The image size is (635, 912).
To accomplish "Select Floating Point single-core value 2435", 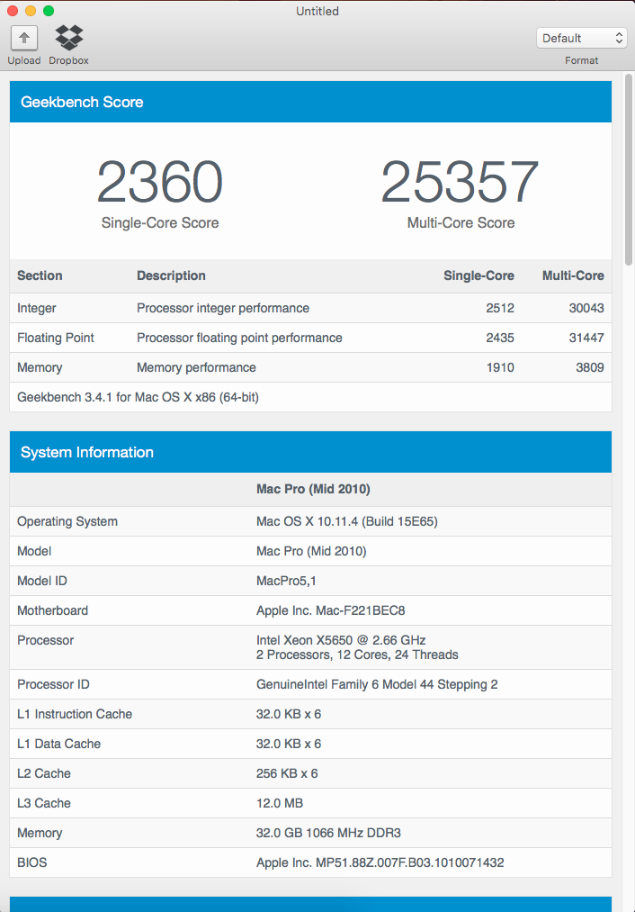I will click(500, 338).
